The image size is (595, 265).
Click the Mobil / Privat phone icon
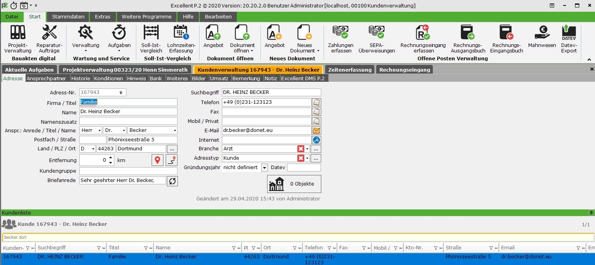317,121
